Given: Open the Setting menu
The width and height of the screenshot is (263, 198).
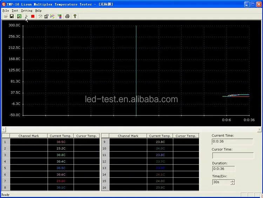Looking at the screenshot, I should point(27,11).
